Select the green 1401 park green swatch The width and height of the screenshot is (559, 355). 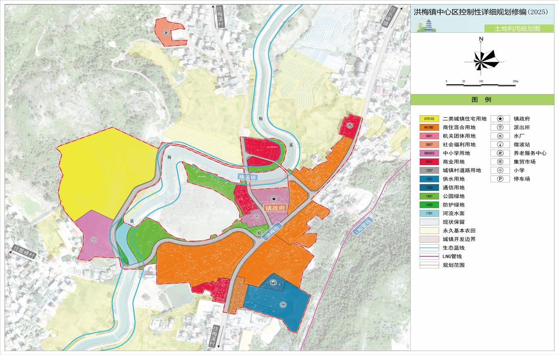click(429, 196)
